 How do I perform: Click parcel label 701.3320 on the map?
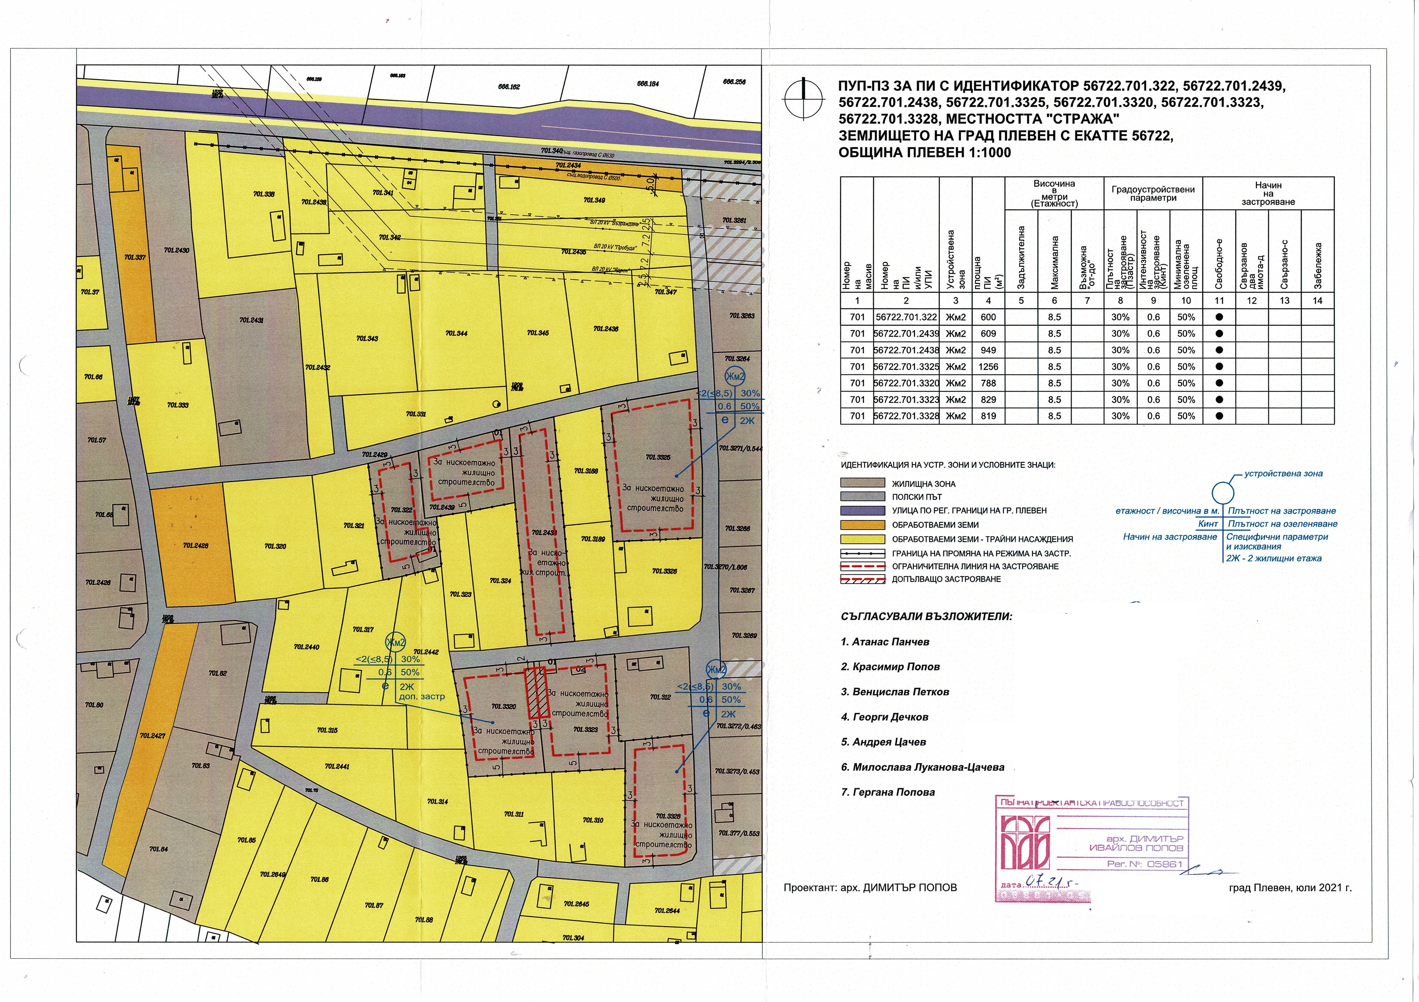(x=504, y=706)
